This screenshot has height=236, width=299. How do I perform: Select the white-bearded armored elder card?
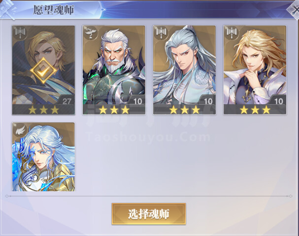pyautogui.click(x=114, y=70)
